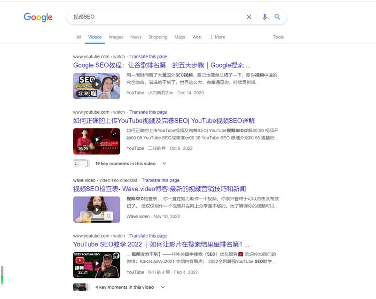Open the Tools filter button
The height and width of the screenshot is (299, 376).
point(278,37)
